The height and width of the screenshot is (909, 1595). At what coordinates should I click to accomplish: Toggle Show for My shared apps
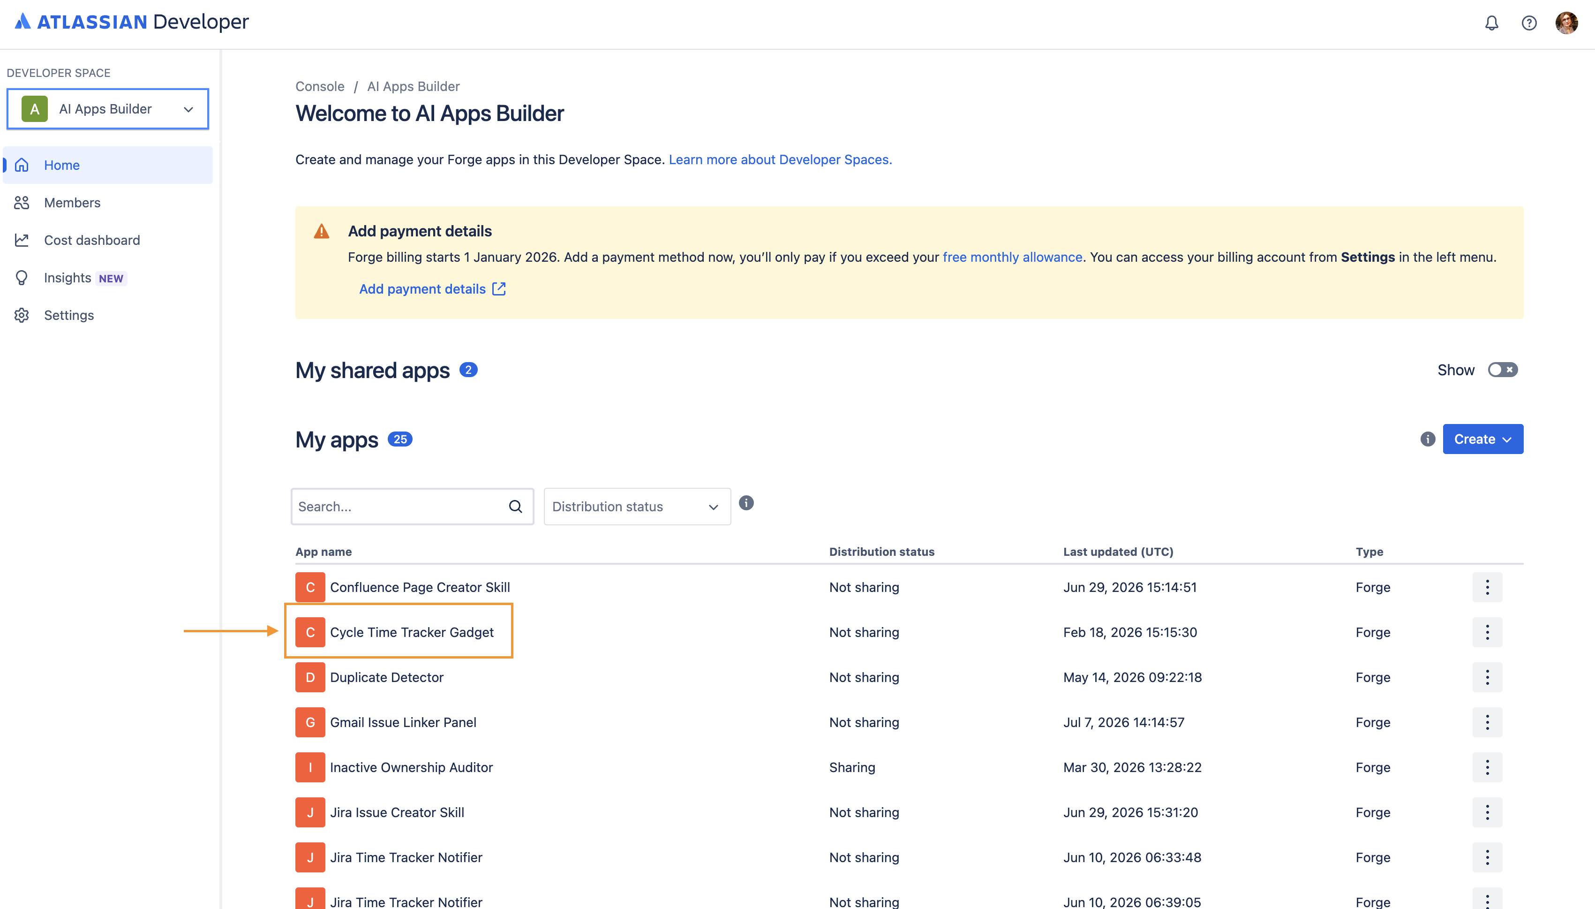pos(1503,370)
